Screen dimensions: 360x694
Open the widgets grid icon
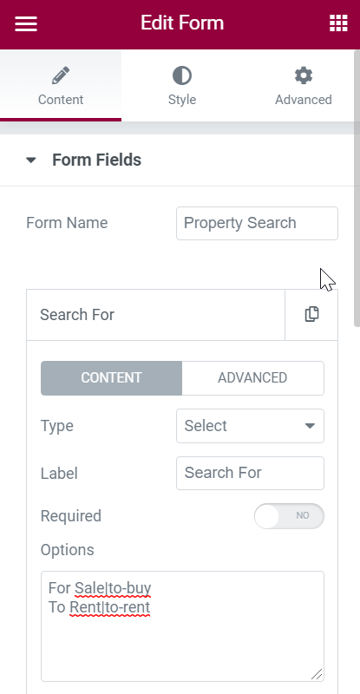click(x=338, y=23)
